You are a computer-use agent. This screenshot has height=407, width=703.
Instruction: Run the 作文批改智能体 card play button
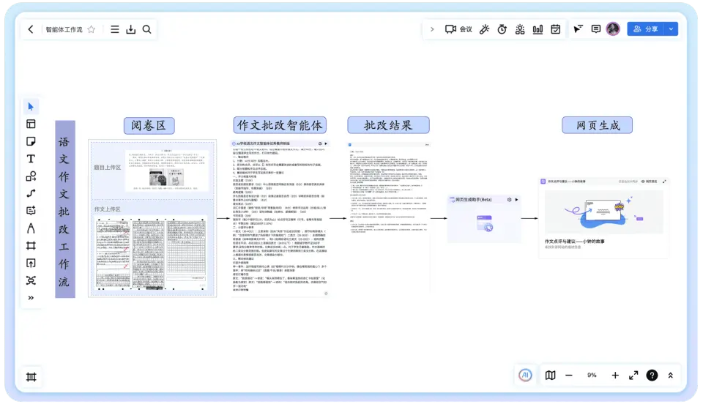326,143
